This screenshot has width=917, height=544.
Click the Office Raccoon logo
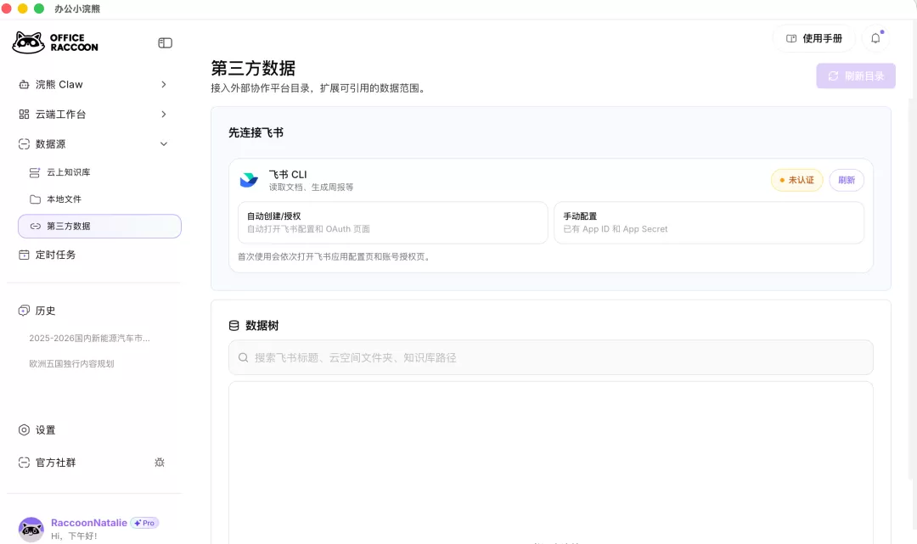[55, 42]
